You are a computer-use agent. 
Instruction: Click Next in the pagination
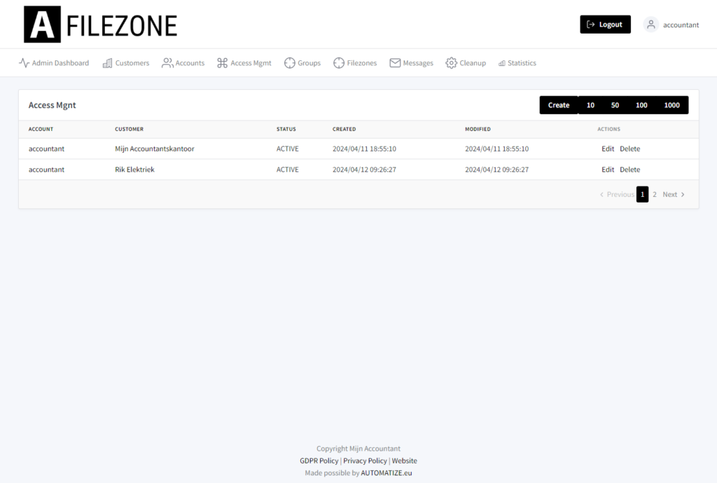(x=674, y=194)
